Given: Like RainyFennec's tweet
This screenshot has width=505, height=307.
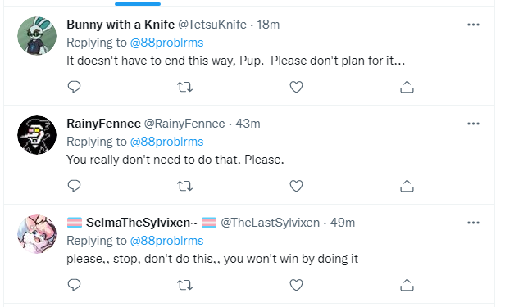Looking at the screenshot, I should click(x=296, y=186).
